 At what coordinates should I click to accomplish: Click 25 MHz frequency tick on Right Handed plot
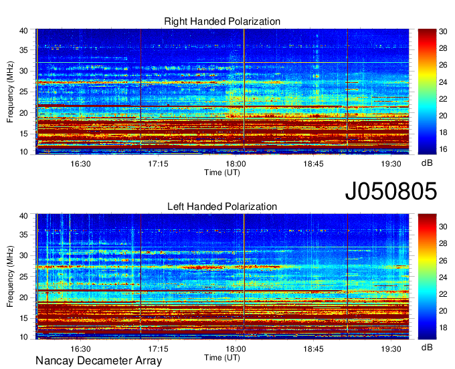(x=24, y=92)
